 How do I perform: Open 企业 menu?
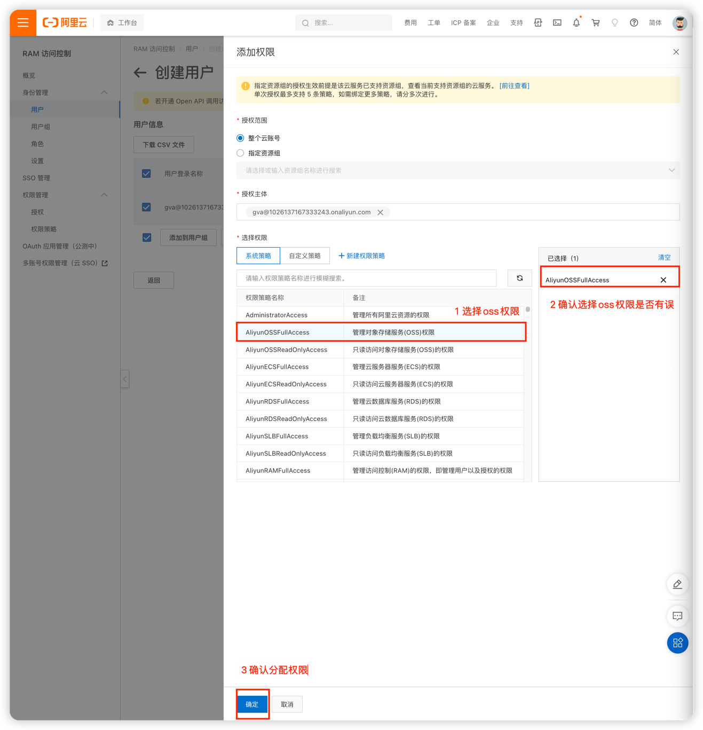[493, 23]
